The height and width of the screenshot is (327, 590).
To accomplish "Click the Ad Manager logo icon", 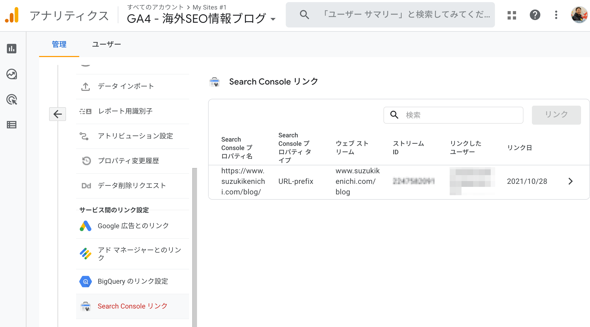I will point(85,254).
